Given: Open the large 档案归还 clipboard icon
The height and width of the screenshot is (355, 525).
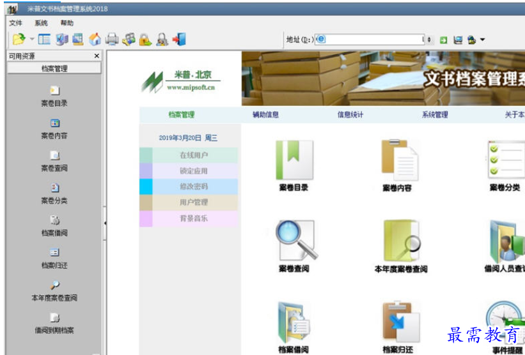Looking at the screenshot, I should coord(401,321).
